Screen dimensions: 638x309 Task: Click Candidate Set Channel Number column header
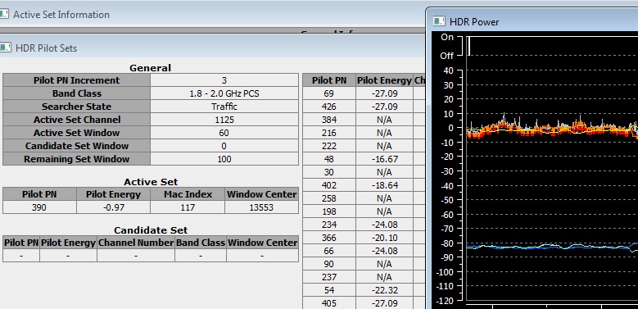pyautogui.click(x=136, y=243)
